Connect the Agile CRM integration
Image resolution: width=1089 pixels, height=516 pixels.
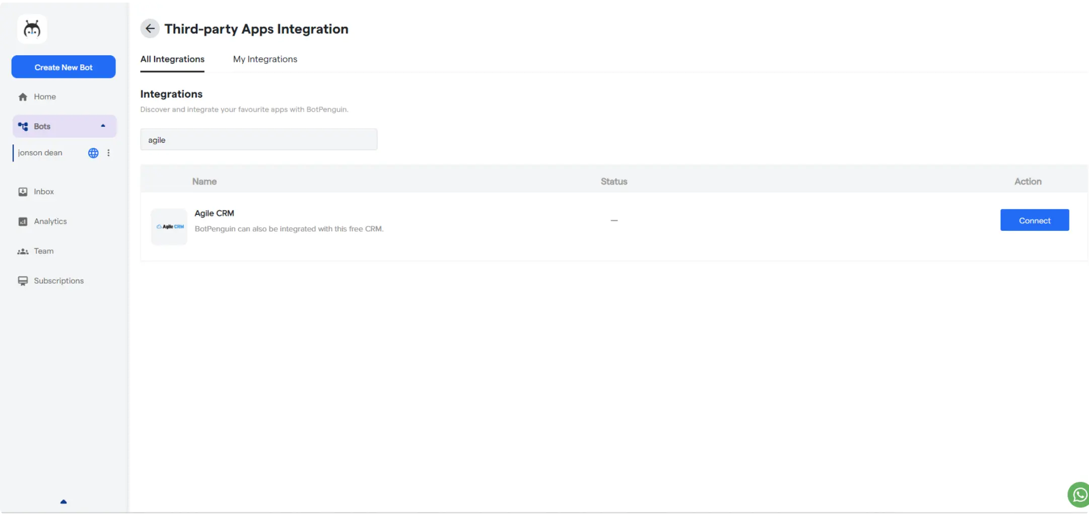[1034, 220]
